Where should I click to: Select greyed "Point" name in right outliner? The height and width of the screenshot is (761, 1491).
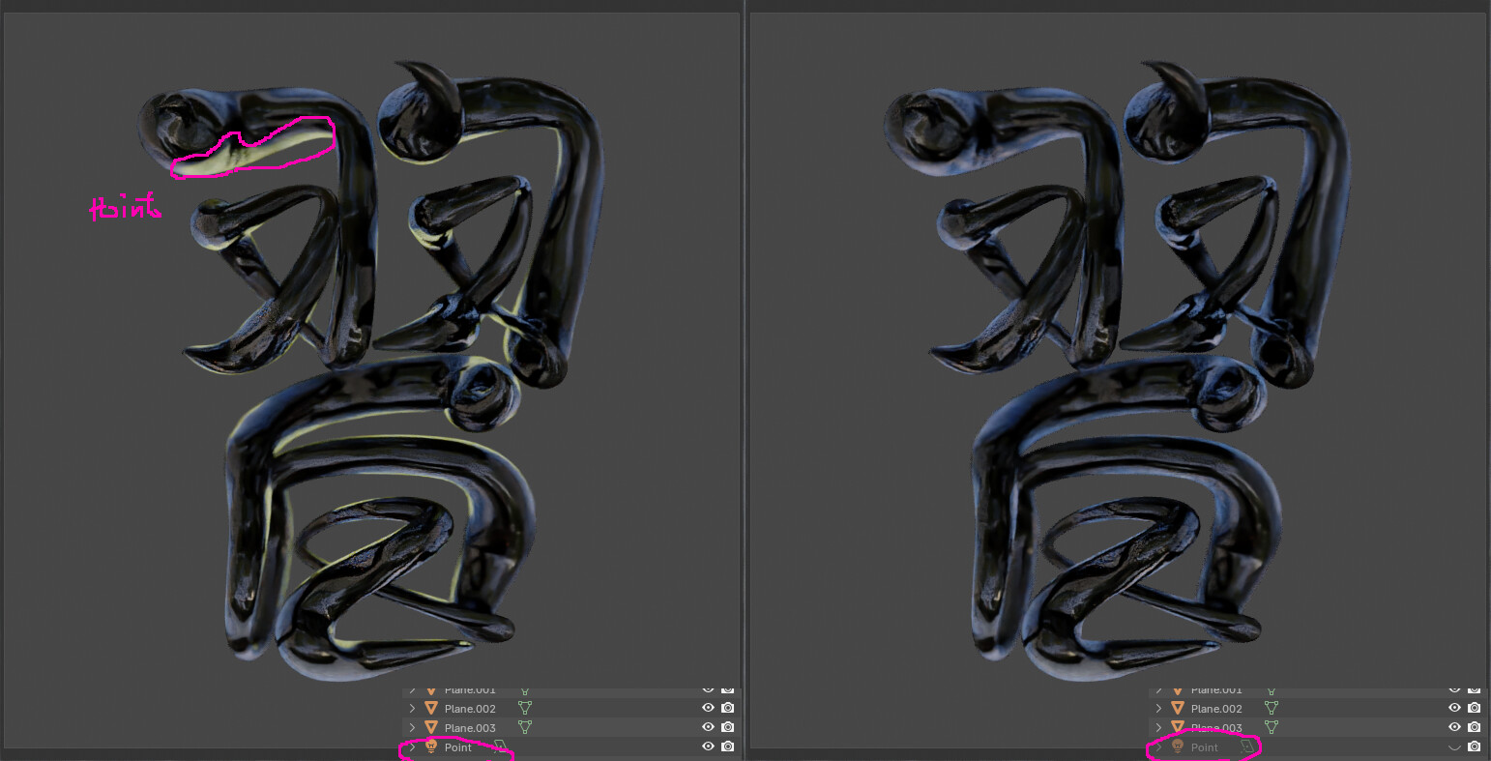click(1205, 747)
